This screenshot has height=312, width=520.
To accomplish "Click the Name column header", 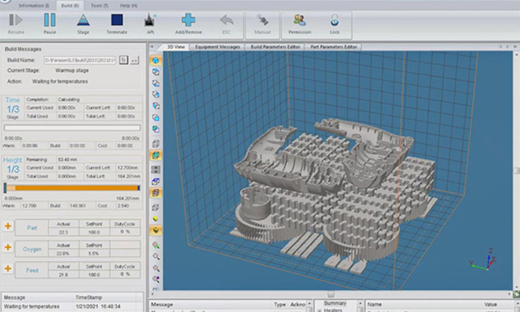I will tap(374, 304).
